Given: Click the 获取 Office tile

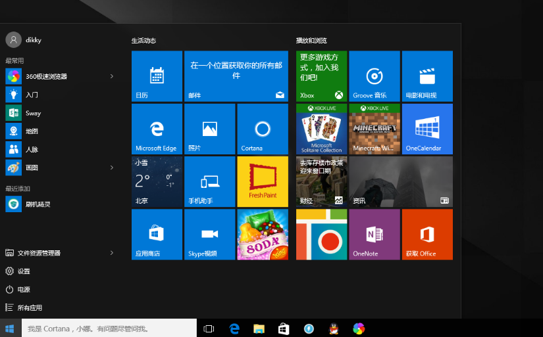Looking at the screenshot, I should pyautogui.click(x=427, y=235).
